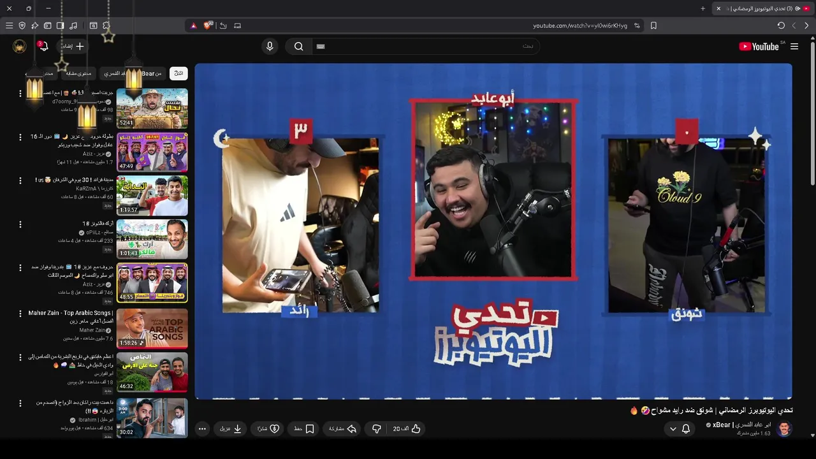Open the Brave main hamburger menu
The height and width of the screenshot is (459, 816).
click(x=9, y=25)
